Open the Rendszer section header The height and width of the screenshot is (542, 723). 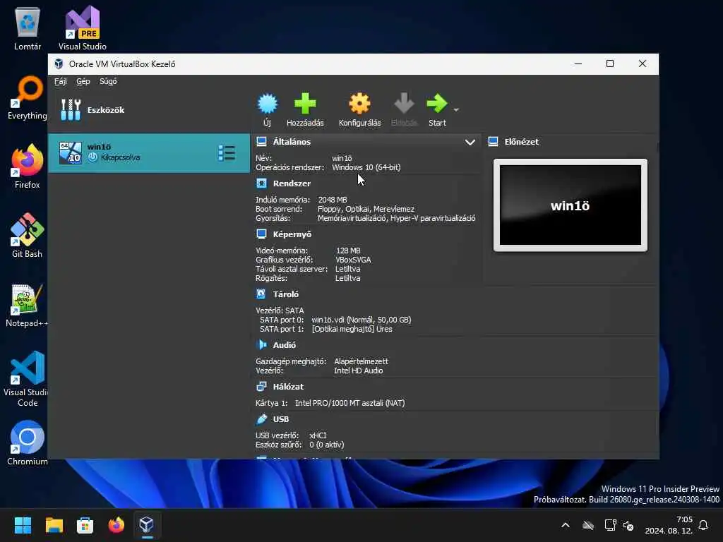pos(292,183)
